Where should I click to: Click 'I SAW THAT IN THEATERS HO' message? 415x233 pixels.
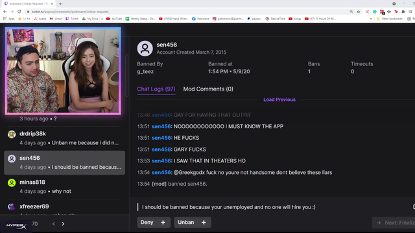pyautogui.click(x=209, y=161)
